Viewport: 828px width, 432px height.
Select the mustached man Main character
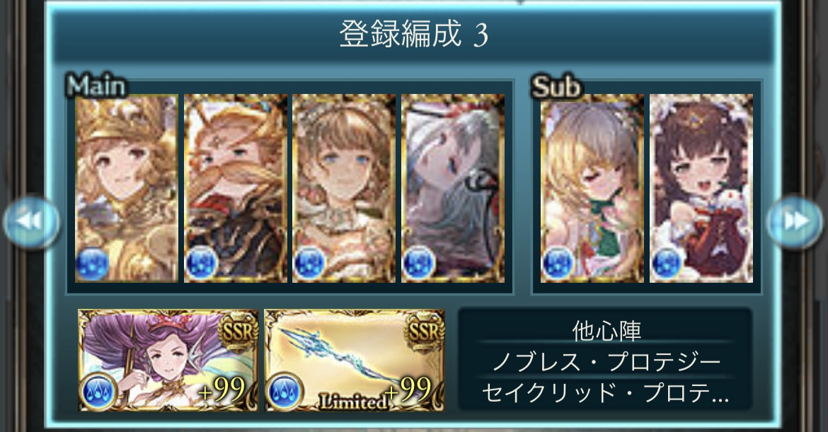[236, 188]
